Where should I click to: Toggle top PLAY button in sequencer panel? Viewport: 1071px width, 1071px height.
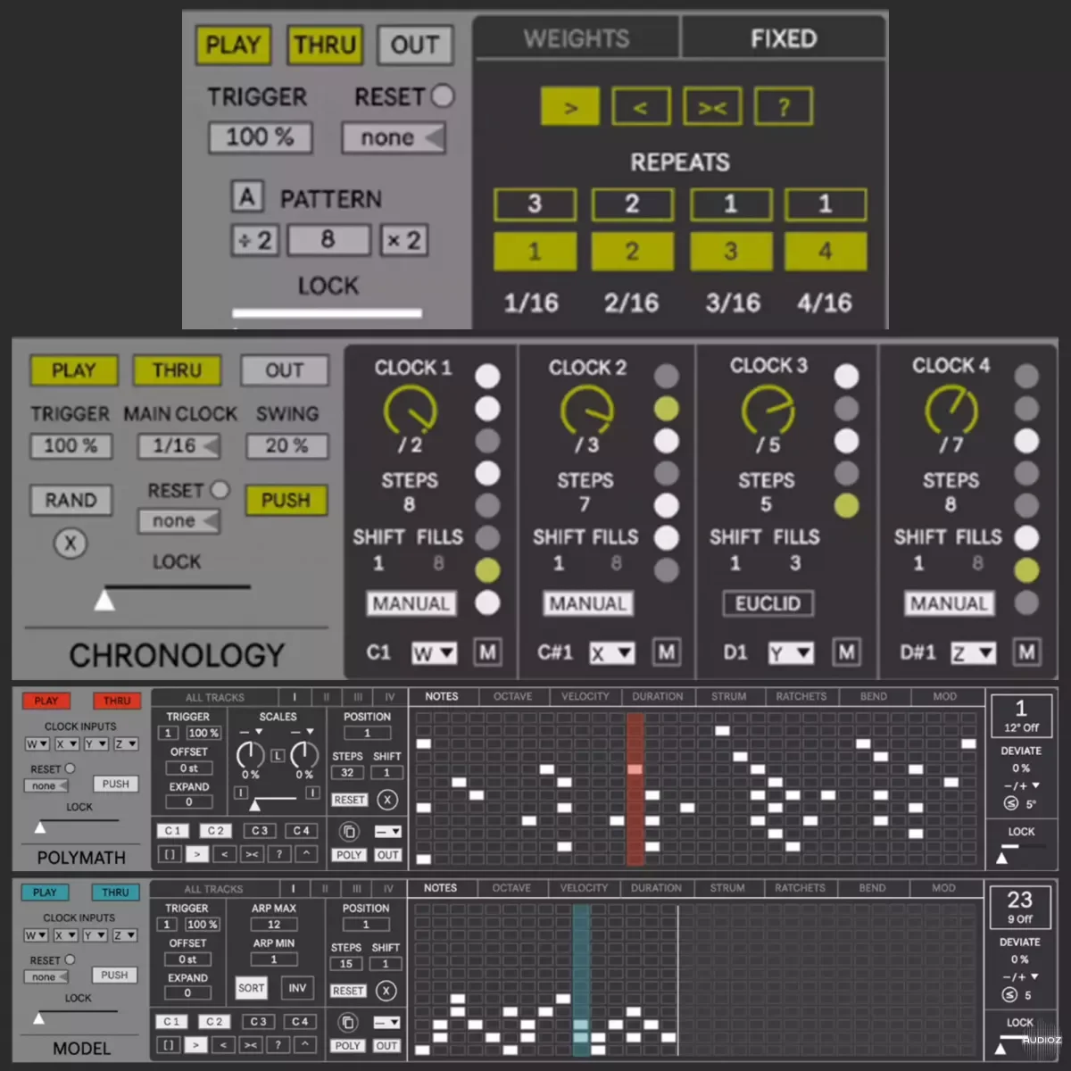[233, 45]
